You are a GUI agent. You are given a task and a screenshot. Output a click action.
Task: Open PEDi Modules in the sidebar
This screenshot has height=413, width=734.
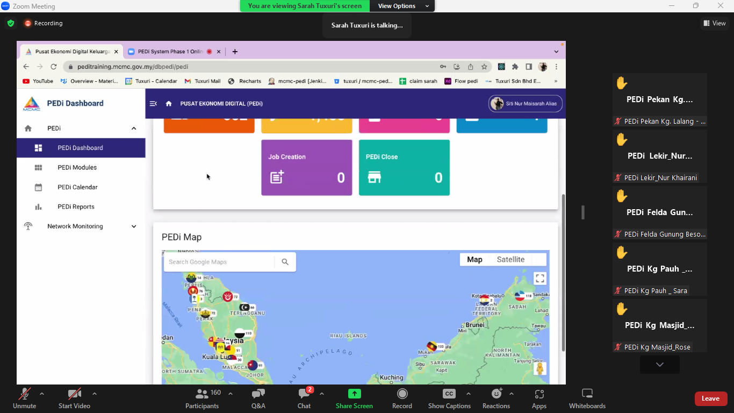81,167
